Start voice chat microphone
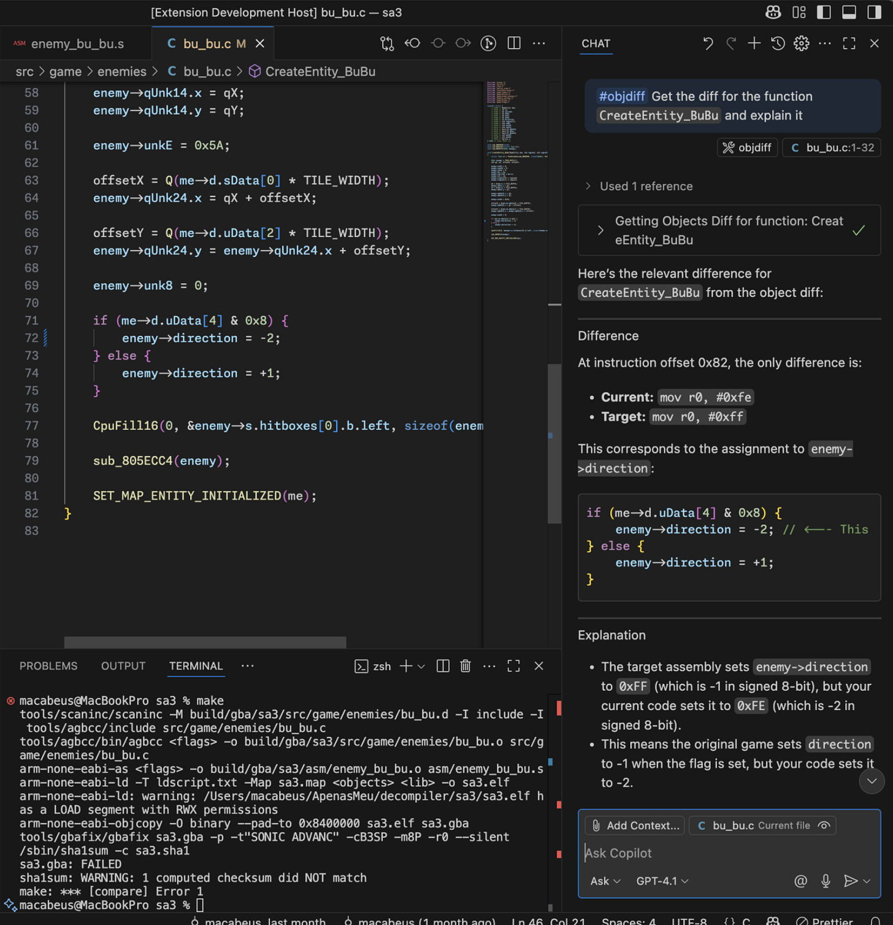 point(826,881)
